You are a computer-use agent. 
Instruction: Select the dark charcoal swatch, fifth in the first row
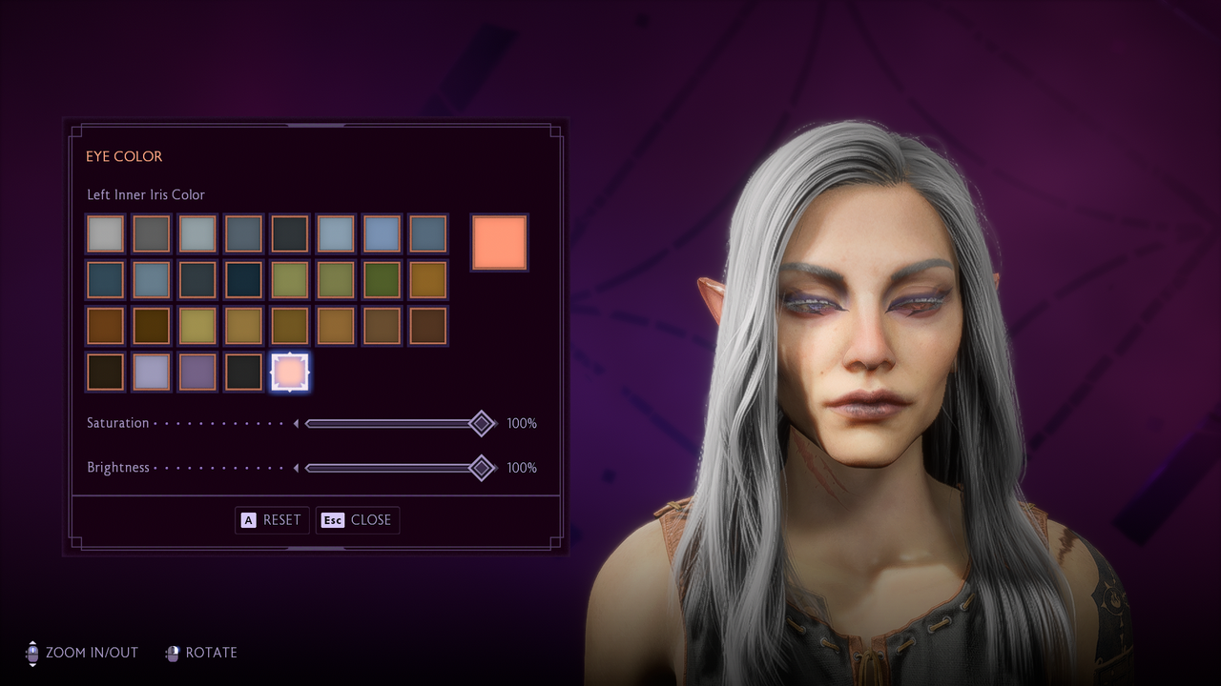tap(289, 233)
